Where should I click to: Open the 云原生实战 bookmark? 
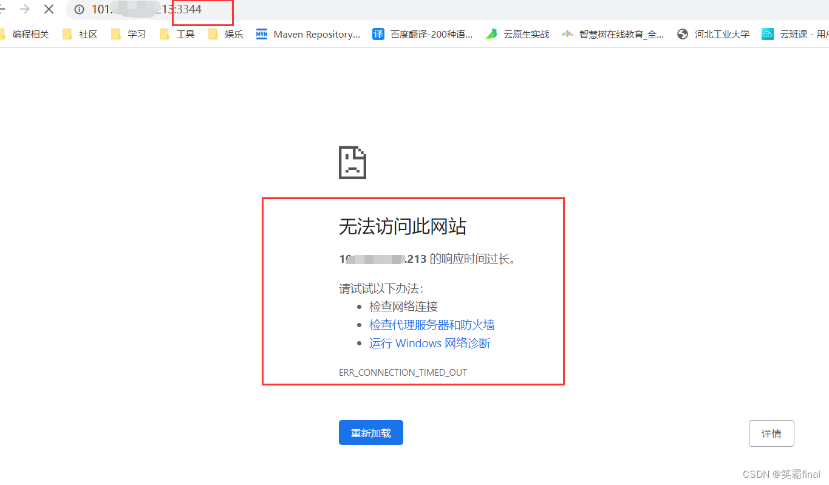(x=517, y=34)
